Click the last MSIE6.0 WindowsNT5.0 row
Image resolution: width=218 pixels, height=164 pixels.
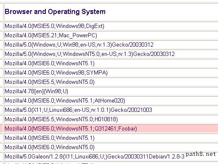(111, 147)
